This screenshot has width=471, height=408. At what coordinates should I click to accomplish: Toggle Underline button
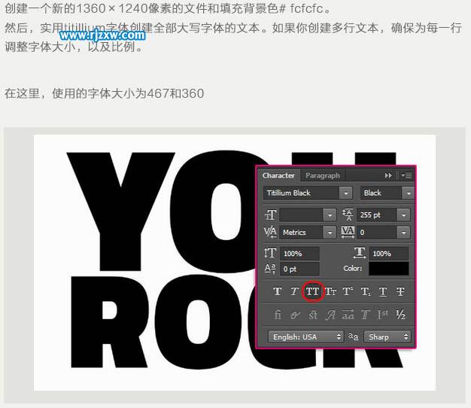[383, 291]
